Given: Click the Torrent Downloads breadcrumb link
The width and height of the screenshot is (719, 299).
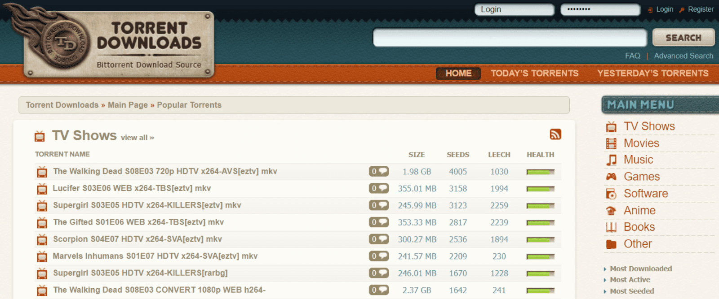Looking at the screenshot, I should tap(62, 105).
